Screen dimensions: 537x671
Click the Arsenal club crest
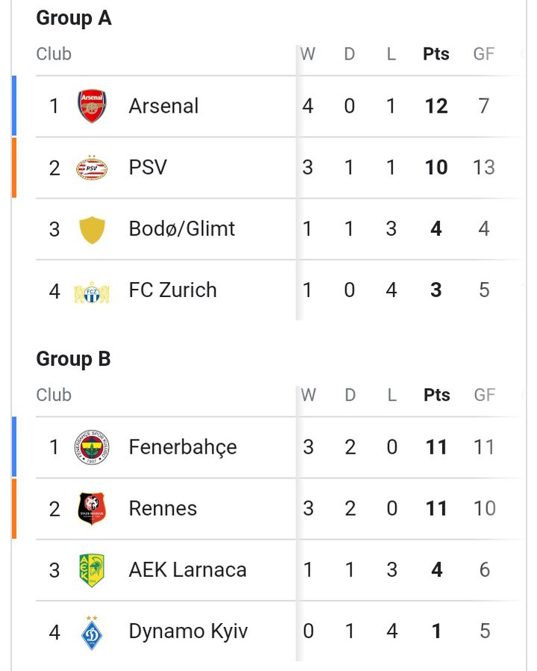click(92, 106)
